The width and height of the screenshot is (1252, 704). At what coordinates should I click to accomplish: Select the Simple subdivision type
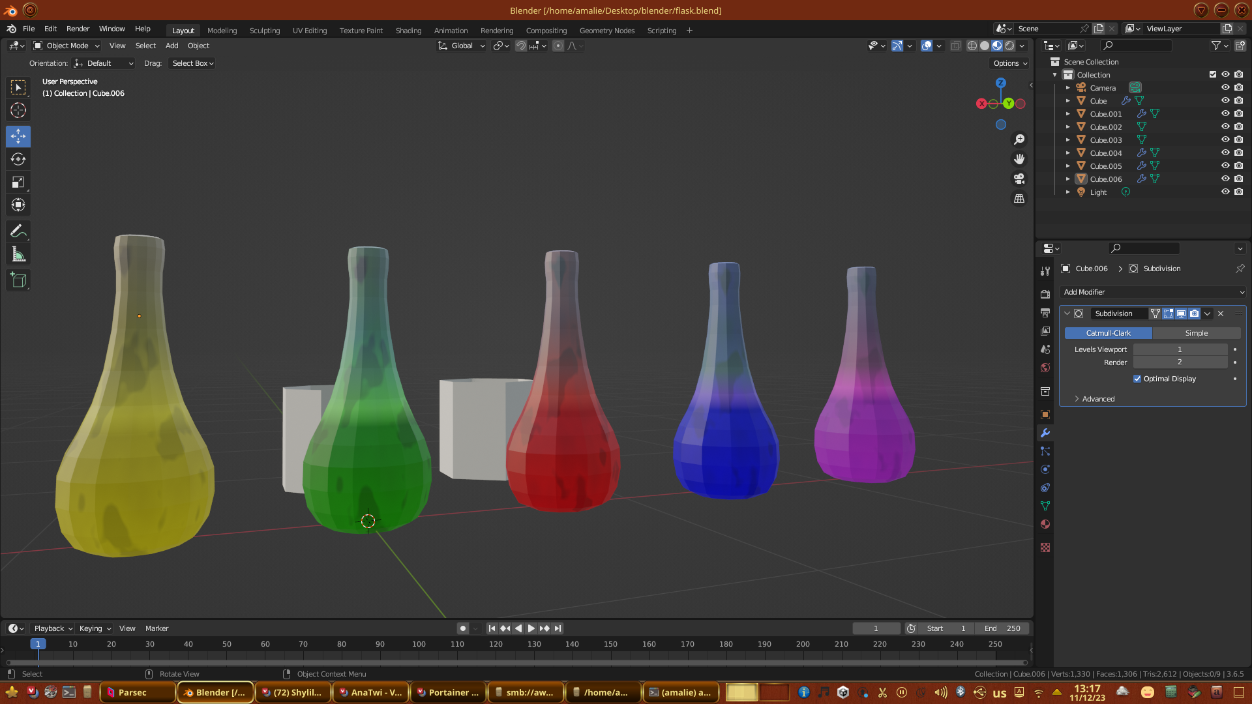[1196, 333]
